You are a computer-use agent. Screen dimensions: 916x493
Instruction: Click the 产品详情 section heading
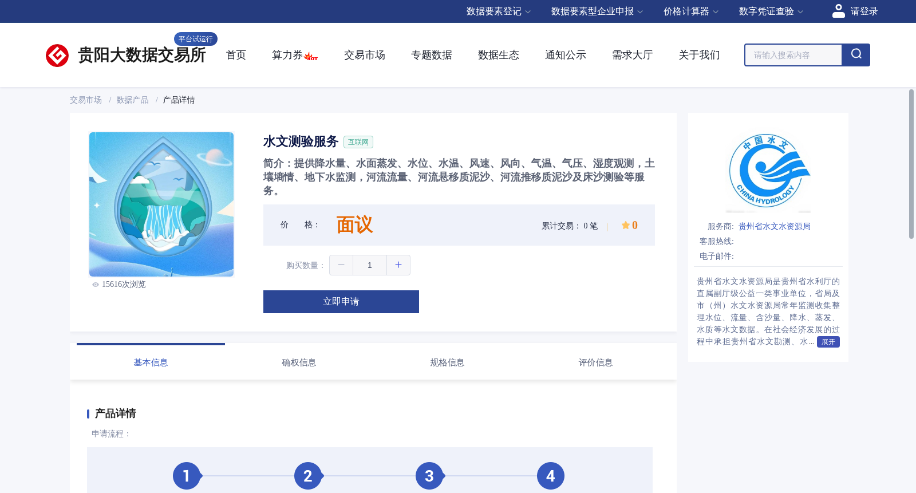pyautogui.click(x=116, y=413)
